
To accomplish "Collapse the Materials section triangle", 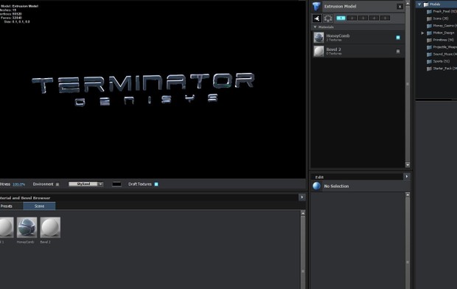I will coord(315,27).
